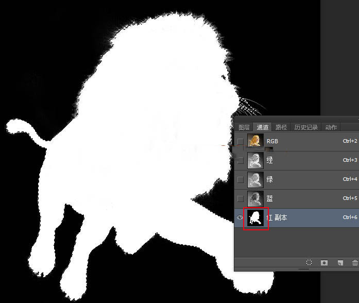Click the Ctrl+3 shortcut label

pyautogui.click(x=350, y=160)
